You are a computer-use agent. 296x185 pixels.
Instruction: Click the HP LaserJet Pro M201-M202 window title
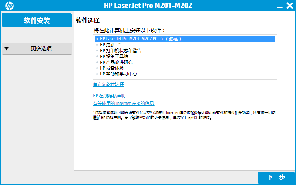point(148,6)
